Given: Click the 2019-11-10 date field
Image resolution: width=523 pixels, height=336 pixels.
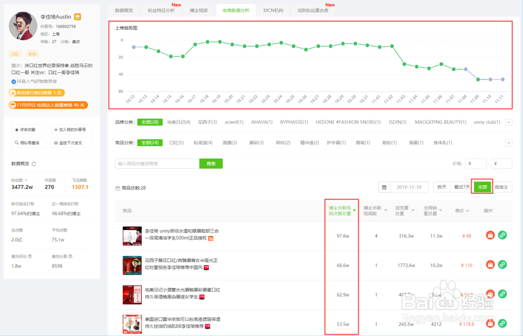Looking at the screenshot, I should coord(409,187).
